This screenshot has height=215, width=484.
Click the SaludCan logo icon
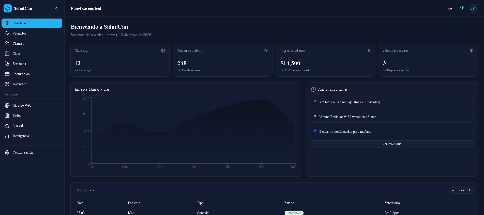(8, 8)
